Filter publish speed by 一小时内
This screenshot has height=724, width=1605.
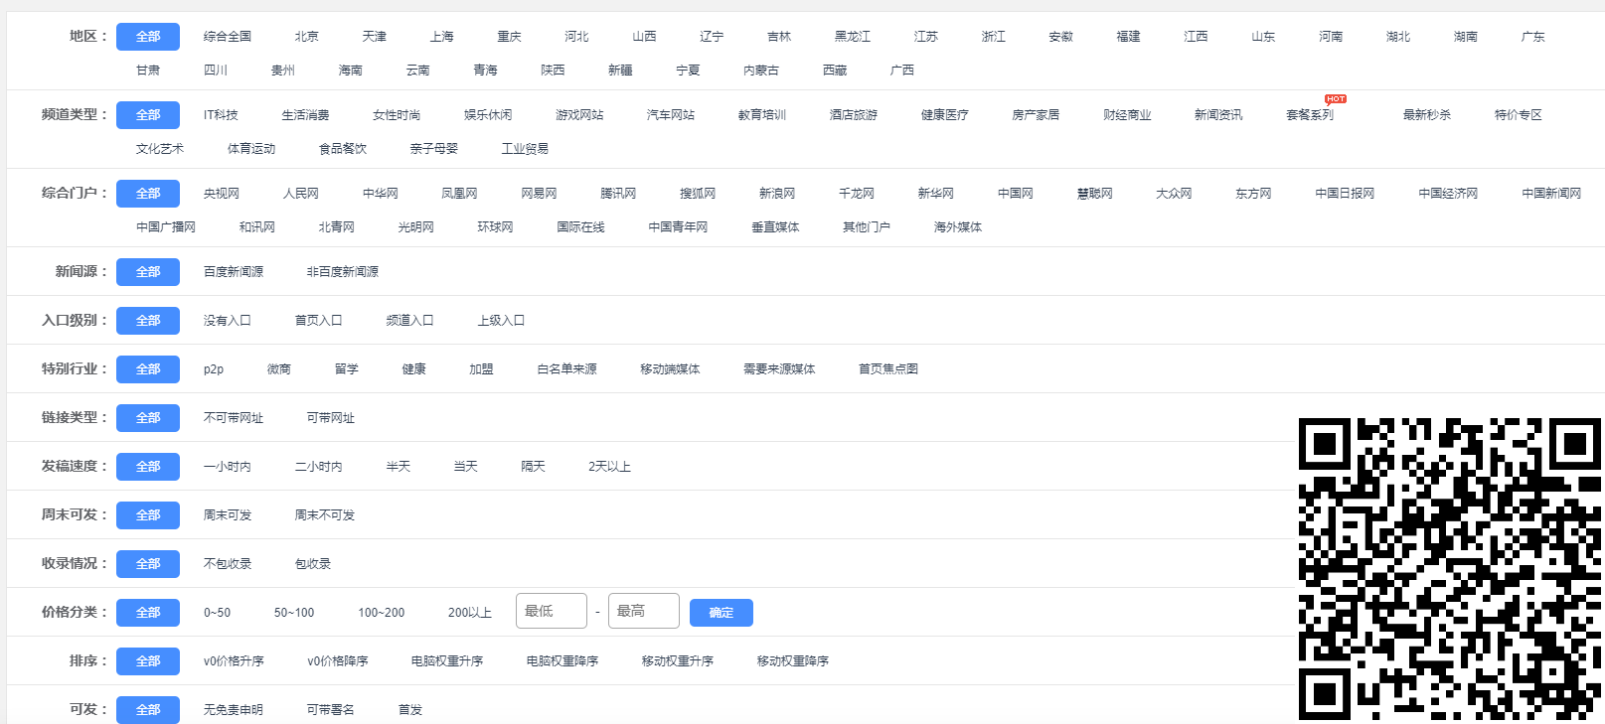tap(228, 467)
